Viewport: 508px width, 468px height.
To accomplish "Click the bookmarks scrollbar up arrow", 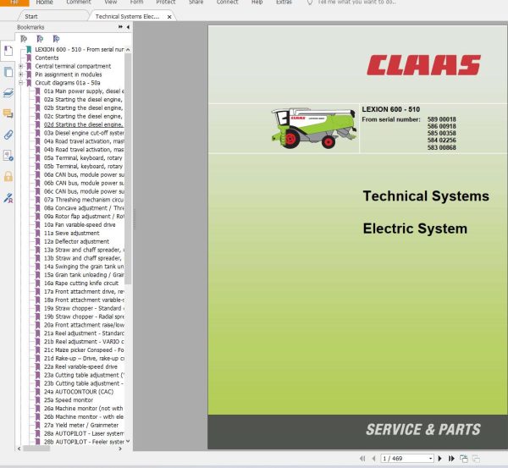I will click(x=128, y=50).
